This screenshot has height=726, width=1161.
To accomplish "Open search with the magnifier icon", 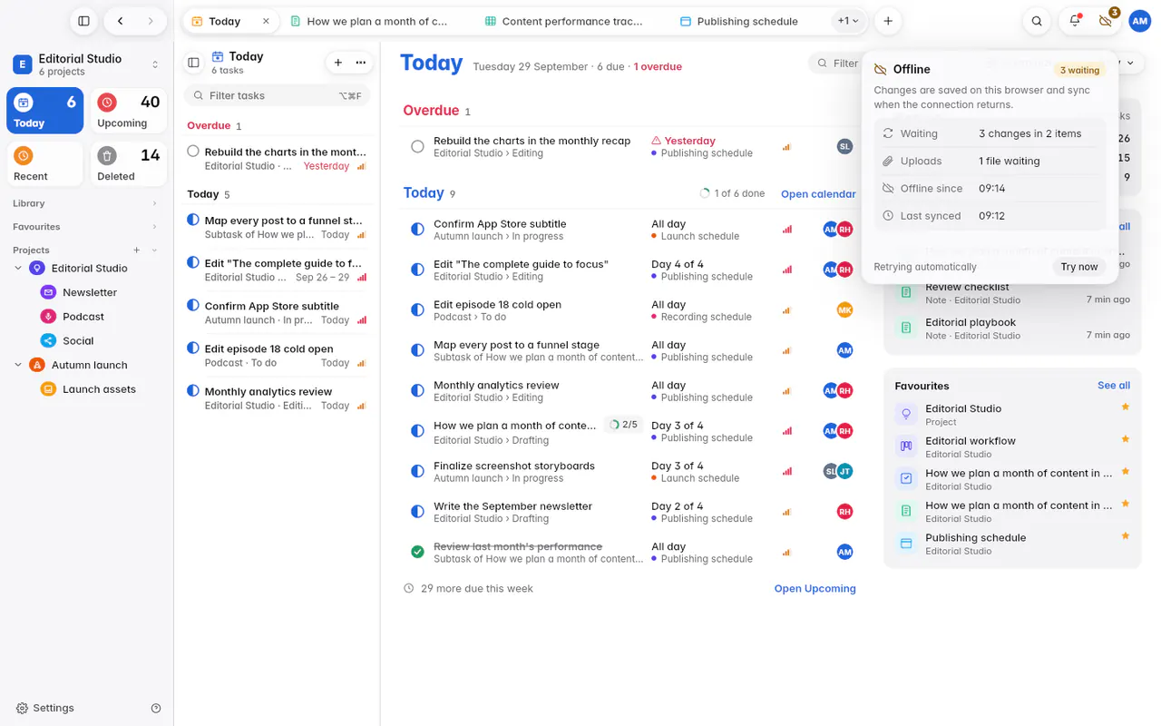I will pos(1037,21).
